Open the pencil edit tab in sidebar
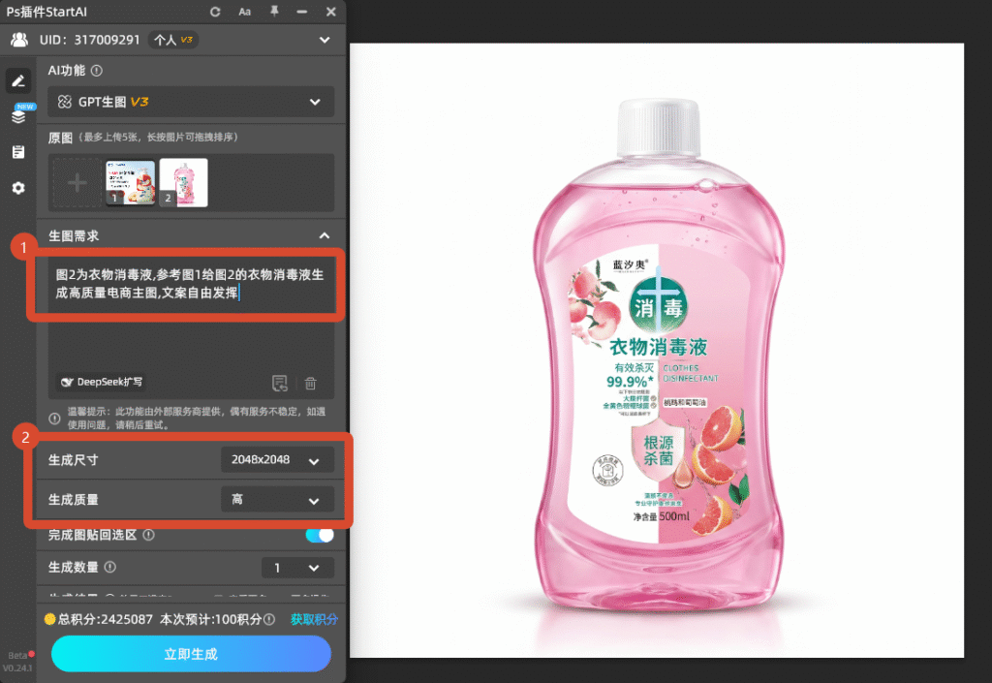 [x=18, y=81]
